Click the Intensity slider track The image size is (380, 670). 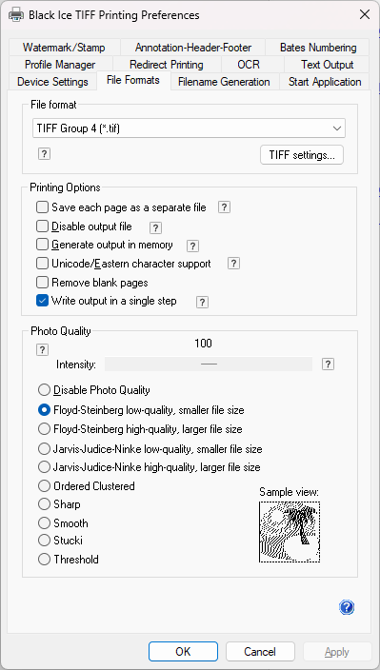point(209,365)
